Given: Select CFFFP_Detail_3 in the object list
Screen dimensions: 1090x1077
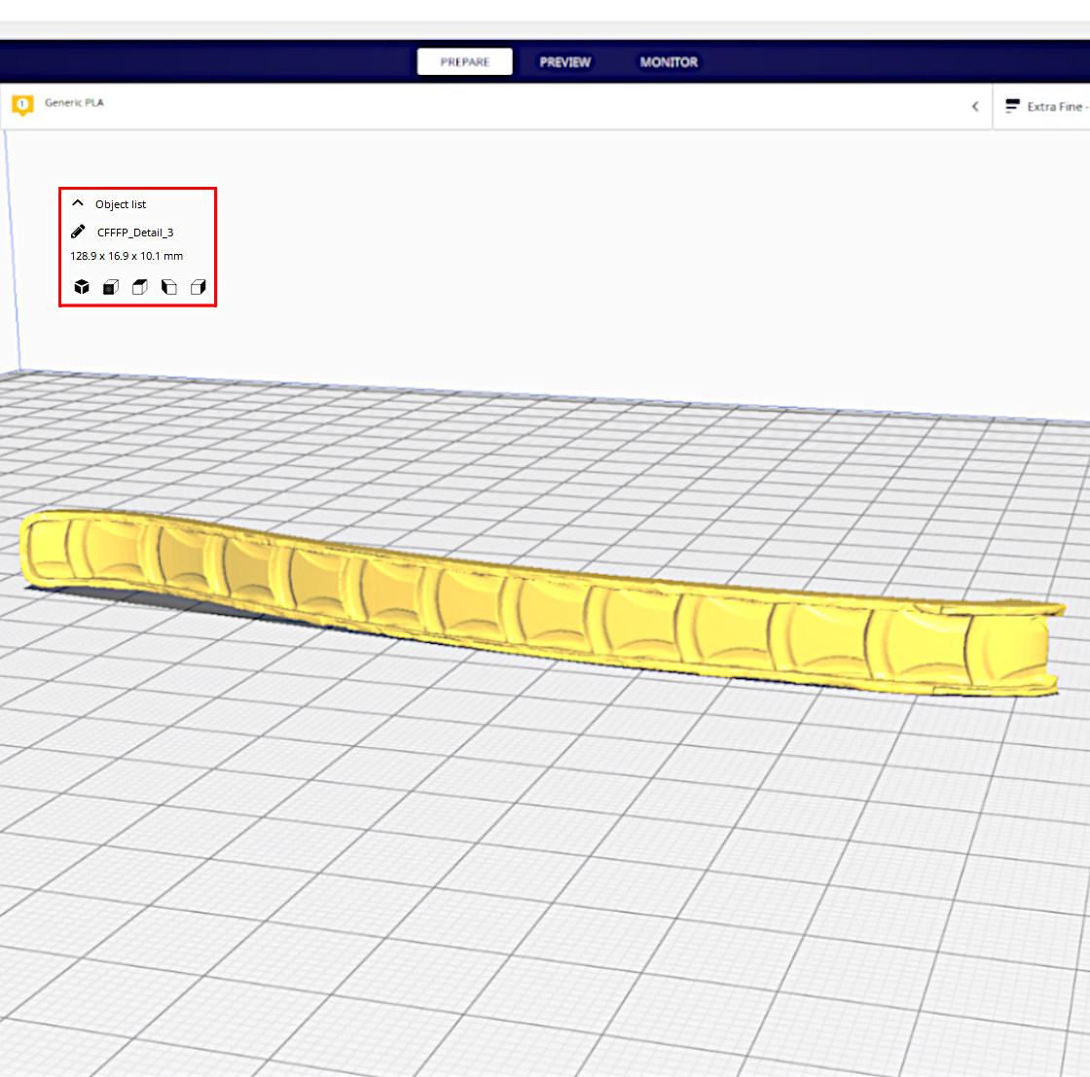Looking at the screenshot, I should coord(135,233).
